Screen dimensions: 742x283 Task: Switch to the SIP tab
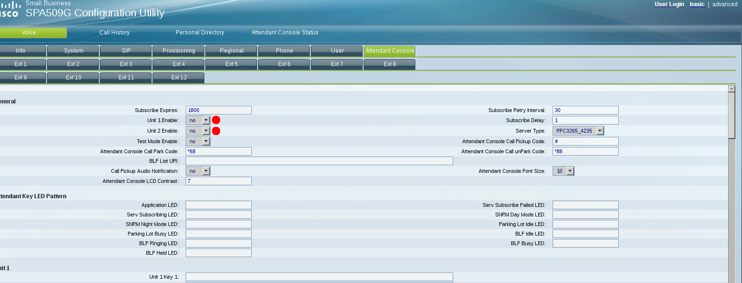pyautogui.click(x=126, y=51)
